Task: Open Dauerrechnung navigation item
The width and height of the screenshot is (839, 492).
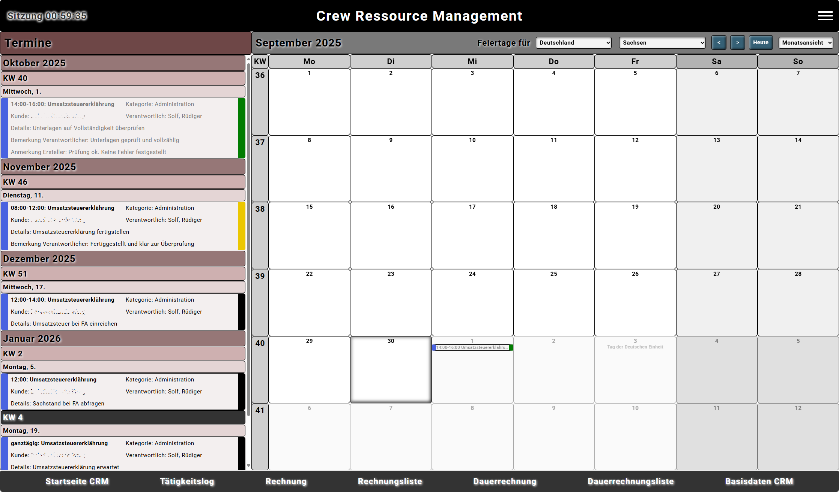Action: click(x=505, y=482)
